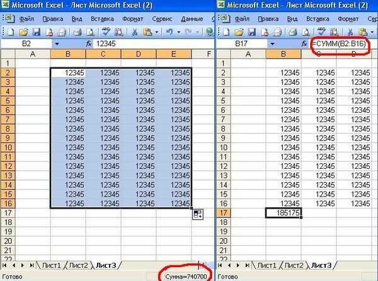The height and width of the screenshot is (281, 378).
Task: Expand the Undo history arrow in left toolbar
Action: pyautogui.click(x=179, y=32)
